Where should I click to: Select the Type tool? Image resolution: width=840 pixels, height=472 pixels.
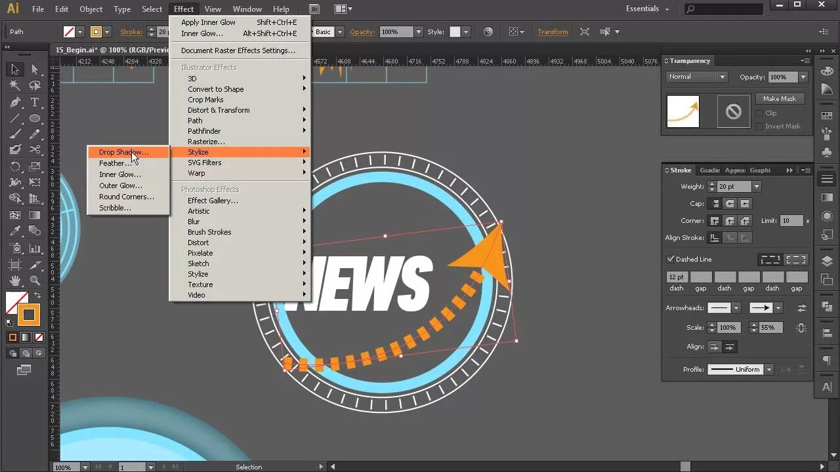(35, 102)
